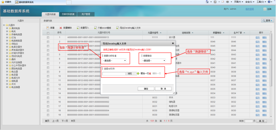Check the checkbox for row 1
Screen dimensions: 276x130
pyautogui.click(x=48, y=37)
